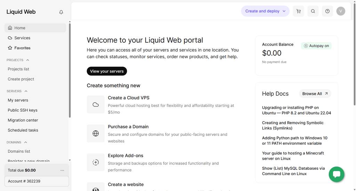356x191 pixels.
Task: Open the search icon in header
Action: (x=313, y=11)
